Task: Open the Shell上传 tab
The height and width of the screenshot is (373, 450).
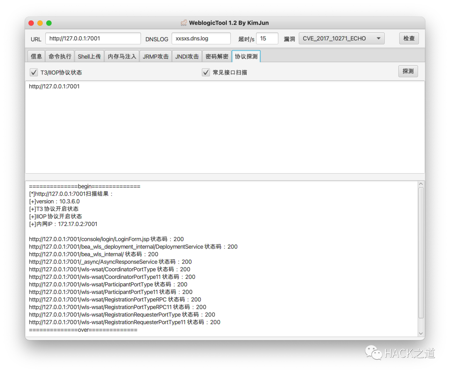Action: [x=89, y=56]
